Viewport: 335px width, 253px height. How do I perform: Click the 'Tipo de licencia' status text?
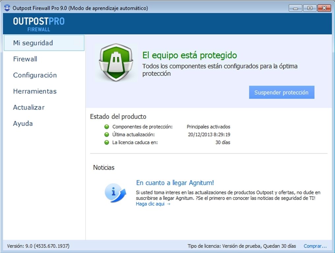coord(242,246)
